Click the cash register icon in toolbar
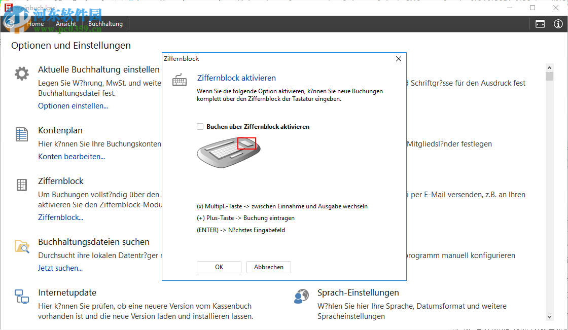 point(540,24)
